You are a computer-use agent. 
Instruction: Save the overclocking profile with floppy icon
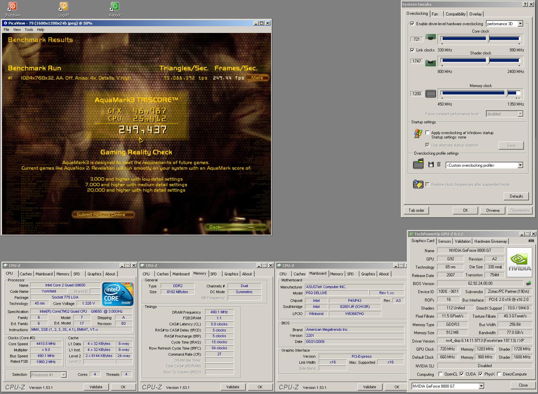(431, 164)
